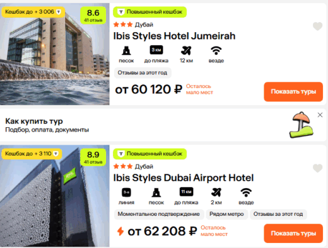
Task: Click sand beach icon for Jumeirah hotel
Action: point(126,50)
